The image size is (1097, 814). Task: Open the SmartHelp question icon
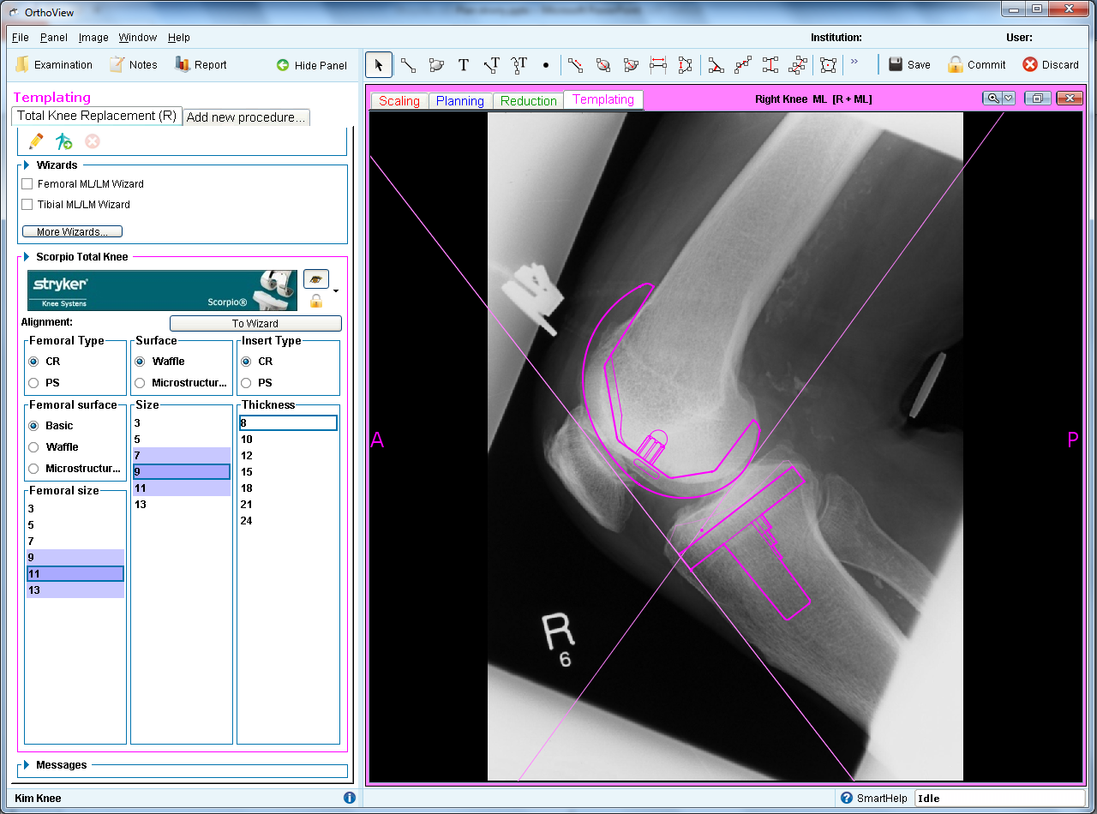847,798
